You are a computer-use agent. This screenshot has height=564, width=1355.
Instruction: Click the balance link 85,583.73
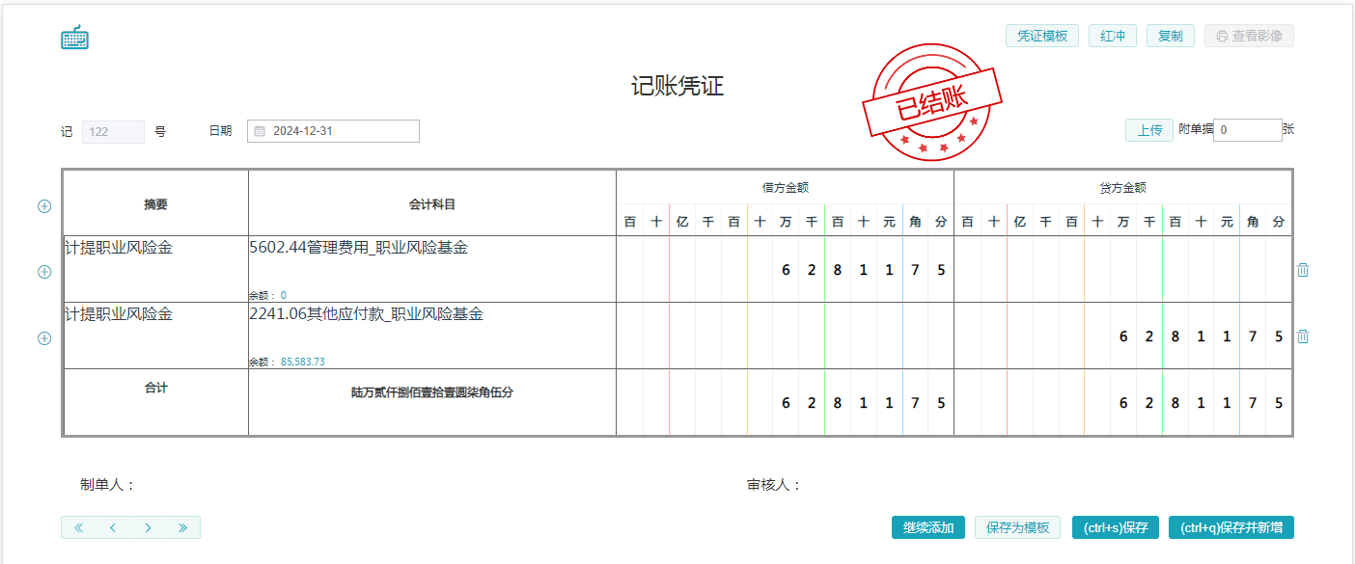click(302, 363)
